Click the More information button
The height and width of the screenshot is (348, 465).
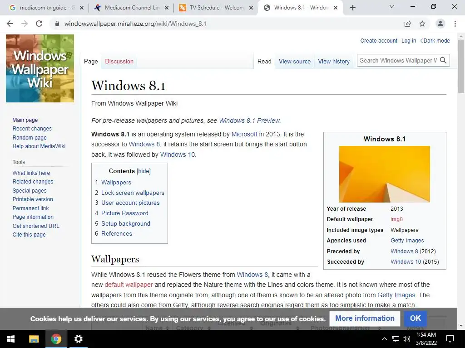(365, 318)
